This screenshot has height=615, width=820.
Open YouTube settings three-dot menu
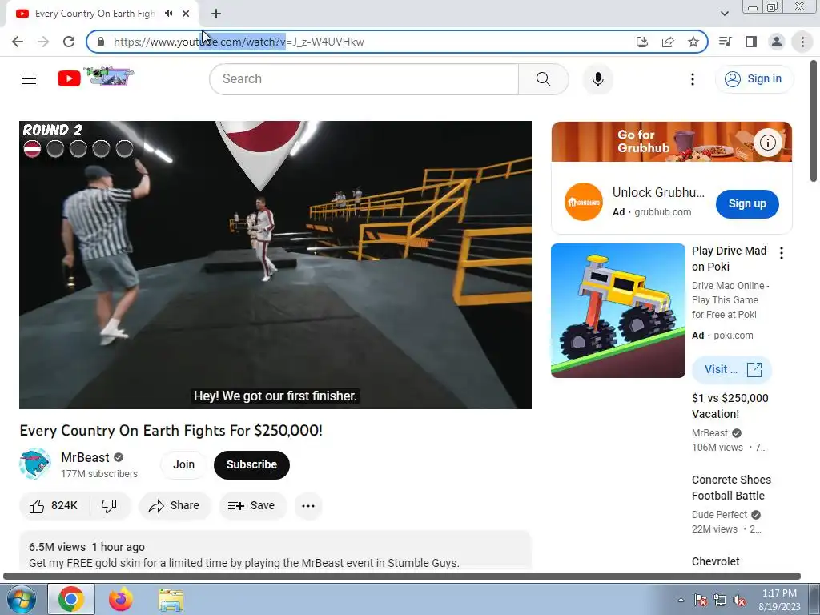693,79
